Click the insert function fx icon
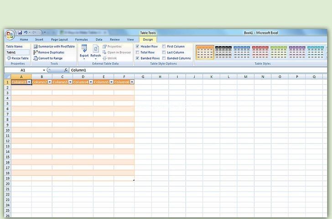332x219 pixels. click(x=66, y=70)
